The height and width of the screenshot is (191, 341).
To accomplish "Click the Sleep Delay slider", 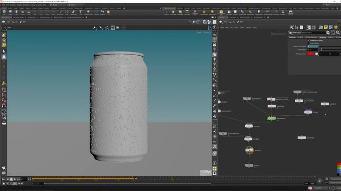I will pyautogui.click(x=330, y=49).
